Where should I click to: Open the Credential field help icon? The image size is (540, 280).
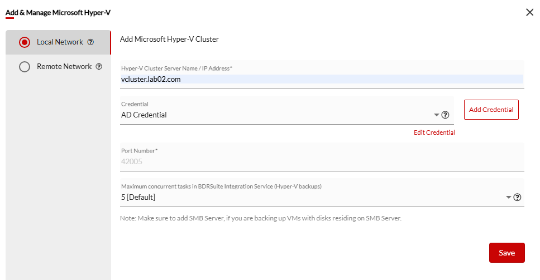click(x=445, y=115)
